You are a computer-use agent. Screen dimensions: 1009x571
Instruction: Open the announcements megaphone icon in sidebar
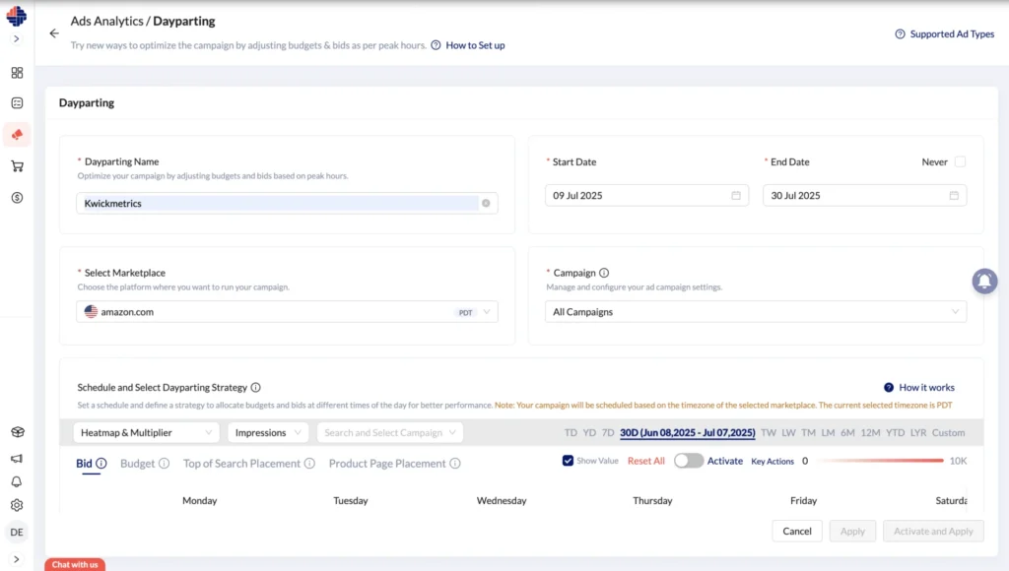click(x=18, y=459)
